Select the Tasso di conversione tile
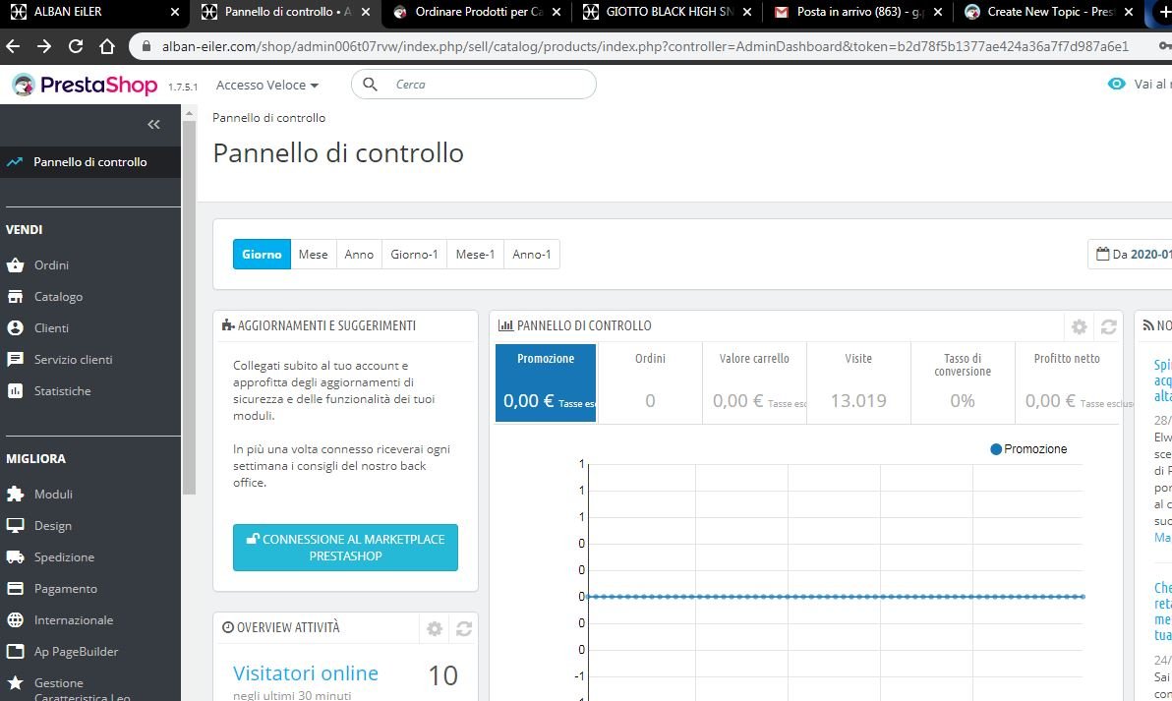The image size is (1172, 701). point(963,382)
